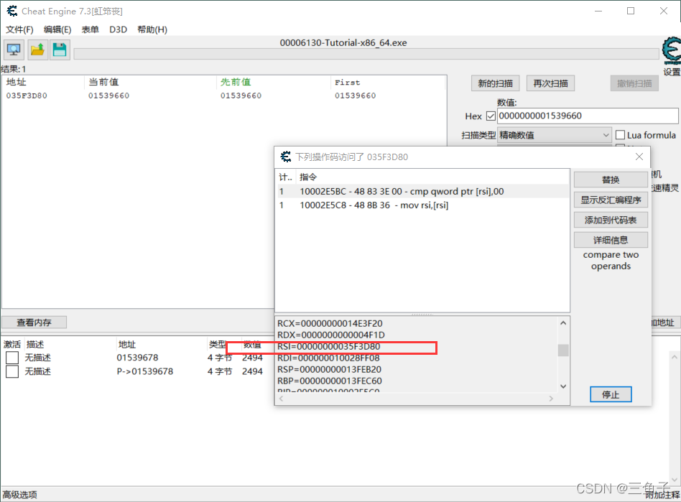Click the 再次扫描 button
681x502 pixels.
[x=550, y=83]
